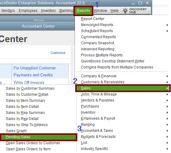Open Sales by Rep Summary
This screenshot has width=171, height=153.
pyautogui.click(x=25, y=113)
